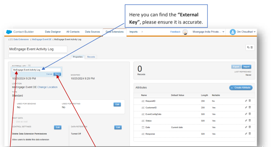276x147 pixels.
Task: Delete the RequestID attribute trash icon
Action: coord(250,101)
